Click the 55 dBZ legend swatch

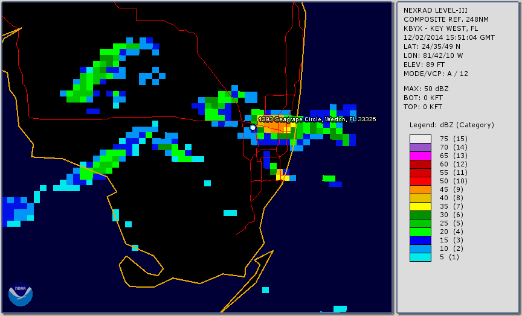pyautogui.click(x=420, y=173)
